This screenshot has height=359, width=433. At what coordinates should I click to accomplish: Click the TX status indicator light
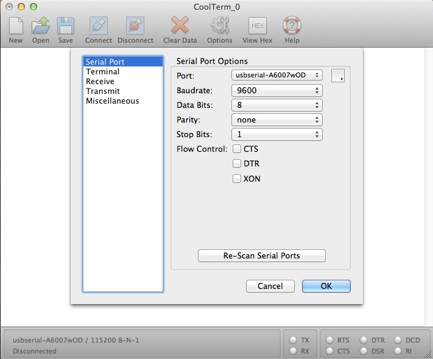293,340
